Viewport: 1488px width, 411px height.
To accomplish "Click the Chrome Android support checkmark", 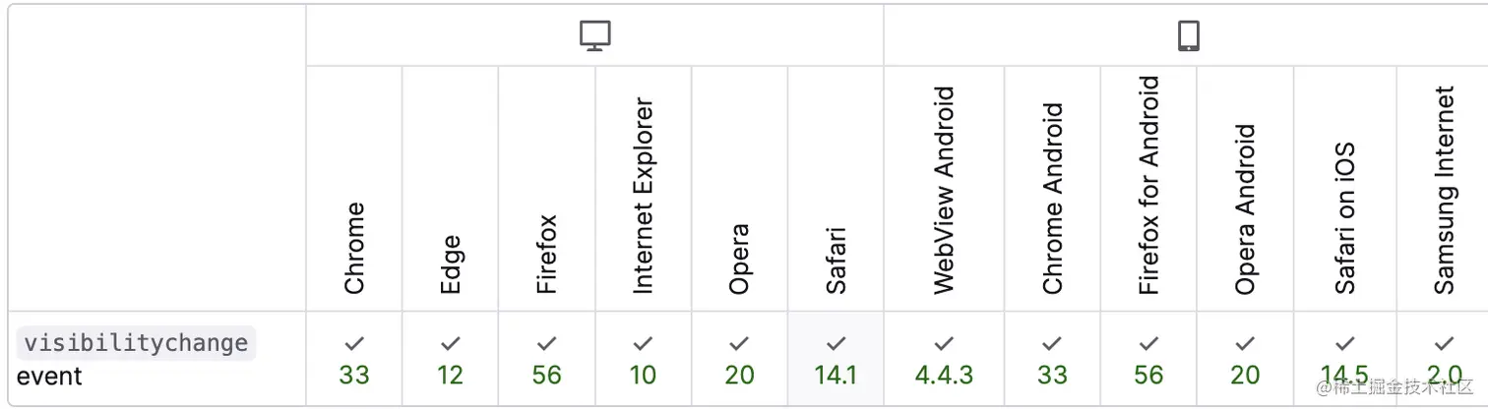I will (1052, 344).
